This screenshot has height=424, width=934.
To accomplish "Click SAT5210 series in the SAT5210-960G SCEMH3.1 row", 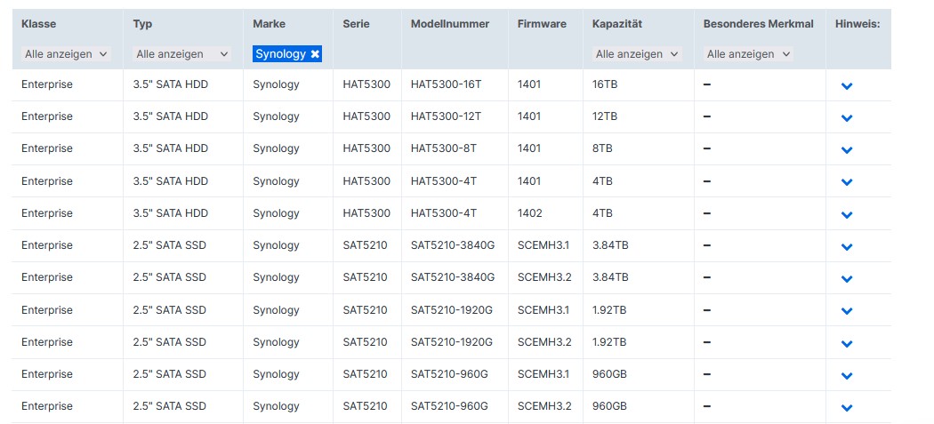I will (x=365, y=374).
